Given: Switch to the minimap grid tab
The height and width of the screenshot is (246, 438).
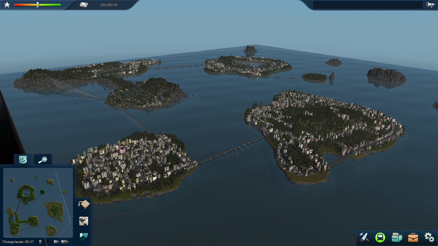Looking at the screenshot, I should pyautogui.click(x=23, y=160).
